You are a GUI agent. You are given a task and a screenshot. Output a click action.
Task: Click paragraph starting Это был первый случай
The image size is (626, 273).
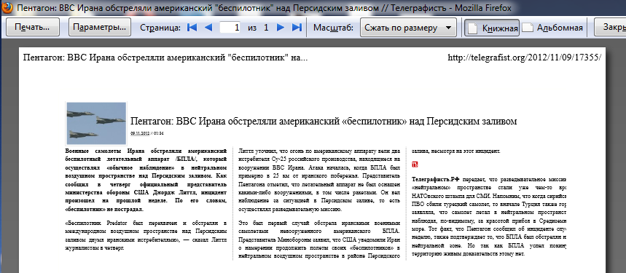[x=319, y=239]
